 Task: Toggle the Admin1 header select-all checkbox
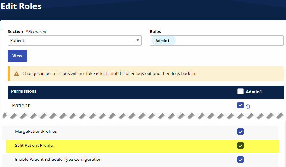tap(240, 91)
